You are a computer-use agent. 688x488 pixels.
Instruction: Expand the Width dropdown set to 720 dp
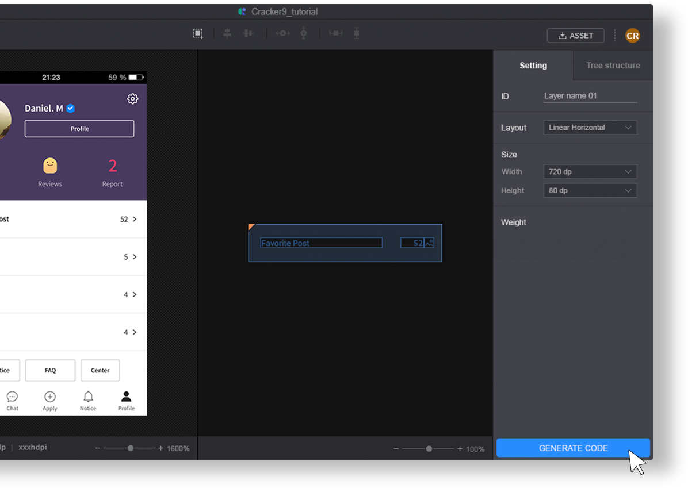(590, 172)
